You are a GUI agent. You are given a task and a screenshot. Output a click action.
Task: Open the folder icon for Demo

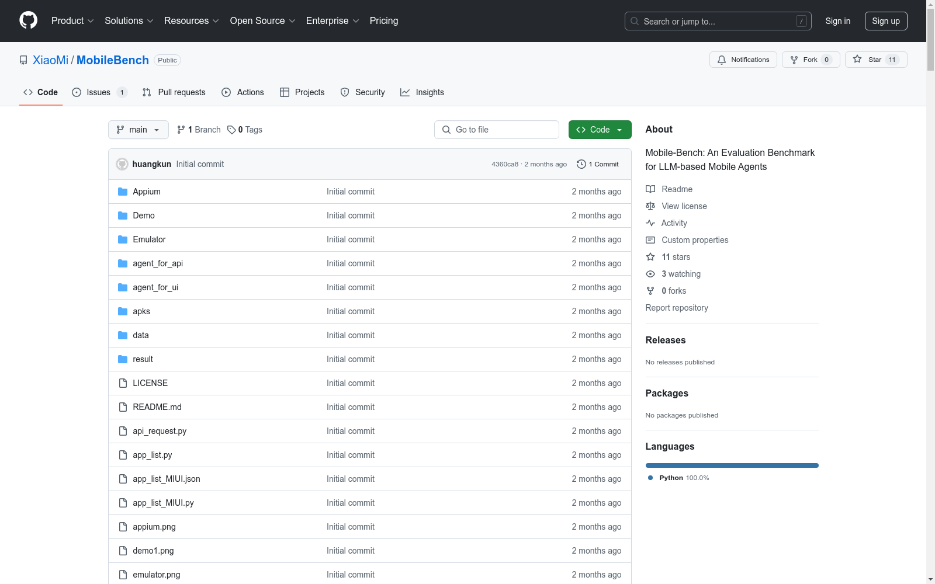coord(123,215)
